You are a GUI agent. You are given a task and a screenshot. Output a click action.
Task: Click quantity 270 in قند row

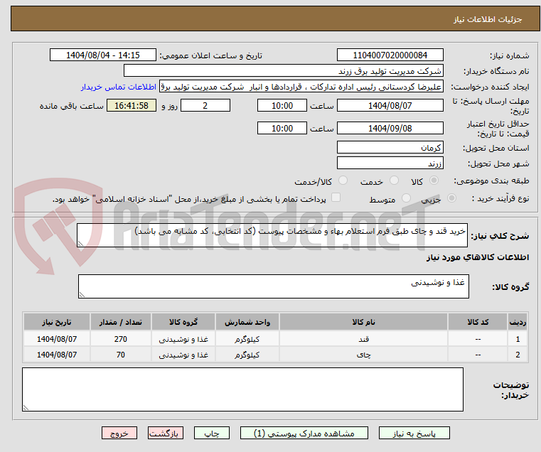(121, 339)
